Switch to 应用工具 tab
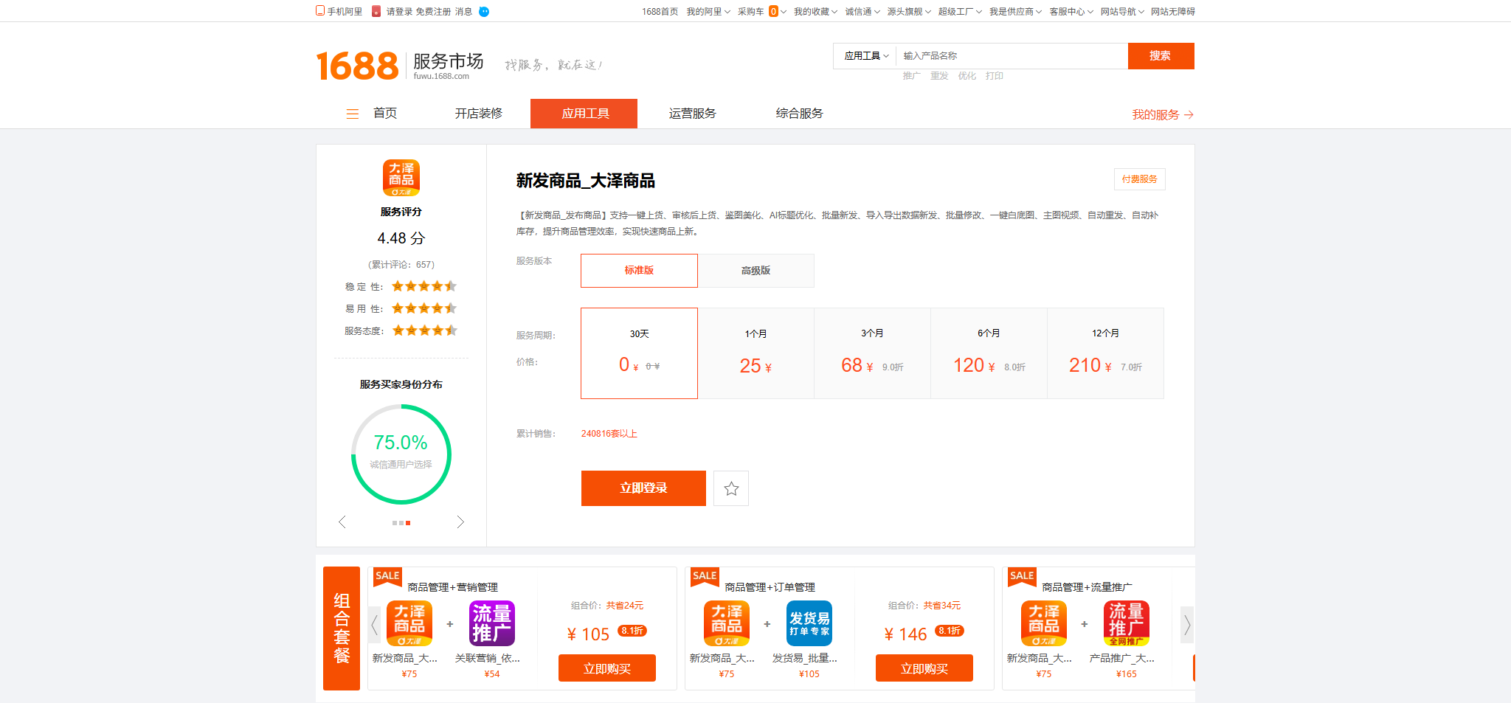Image resolution: width=1511 pixels, height=703 pixels. click(584, 114)
